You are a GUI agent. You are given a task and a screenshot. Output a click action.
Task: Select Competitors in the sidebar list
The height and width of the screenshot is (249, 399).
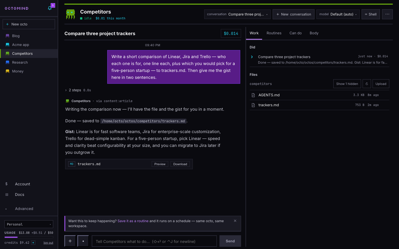pyautogui.click(x=29, y=53)
